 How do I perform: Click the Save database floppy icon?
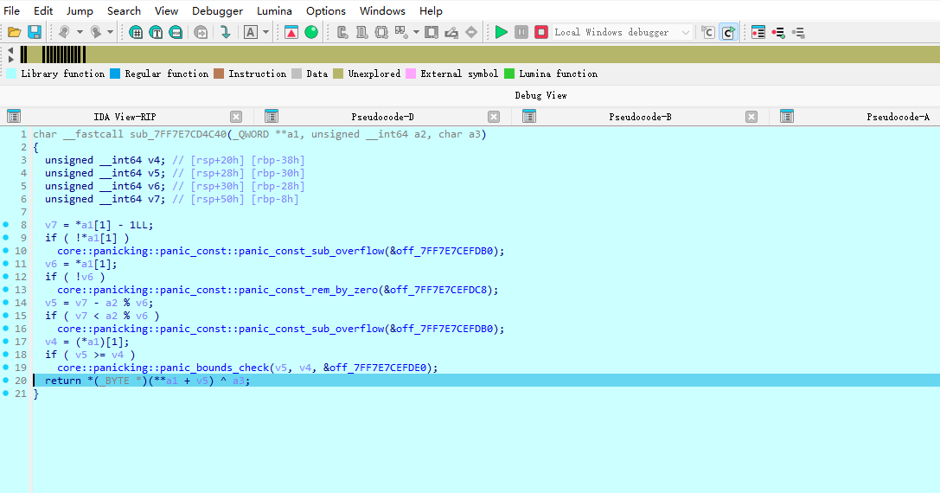(35, 32)
